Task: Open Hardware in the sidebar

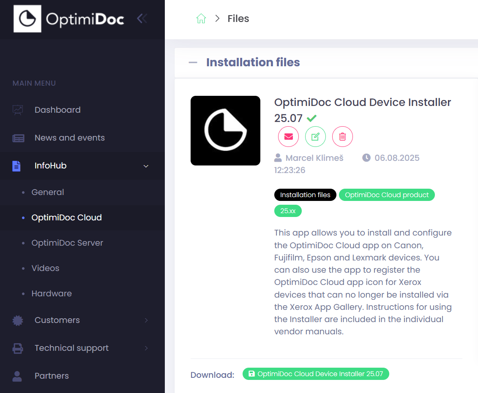Action: 52,294
